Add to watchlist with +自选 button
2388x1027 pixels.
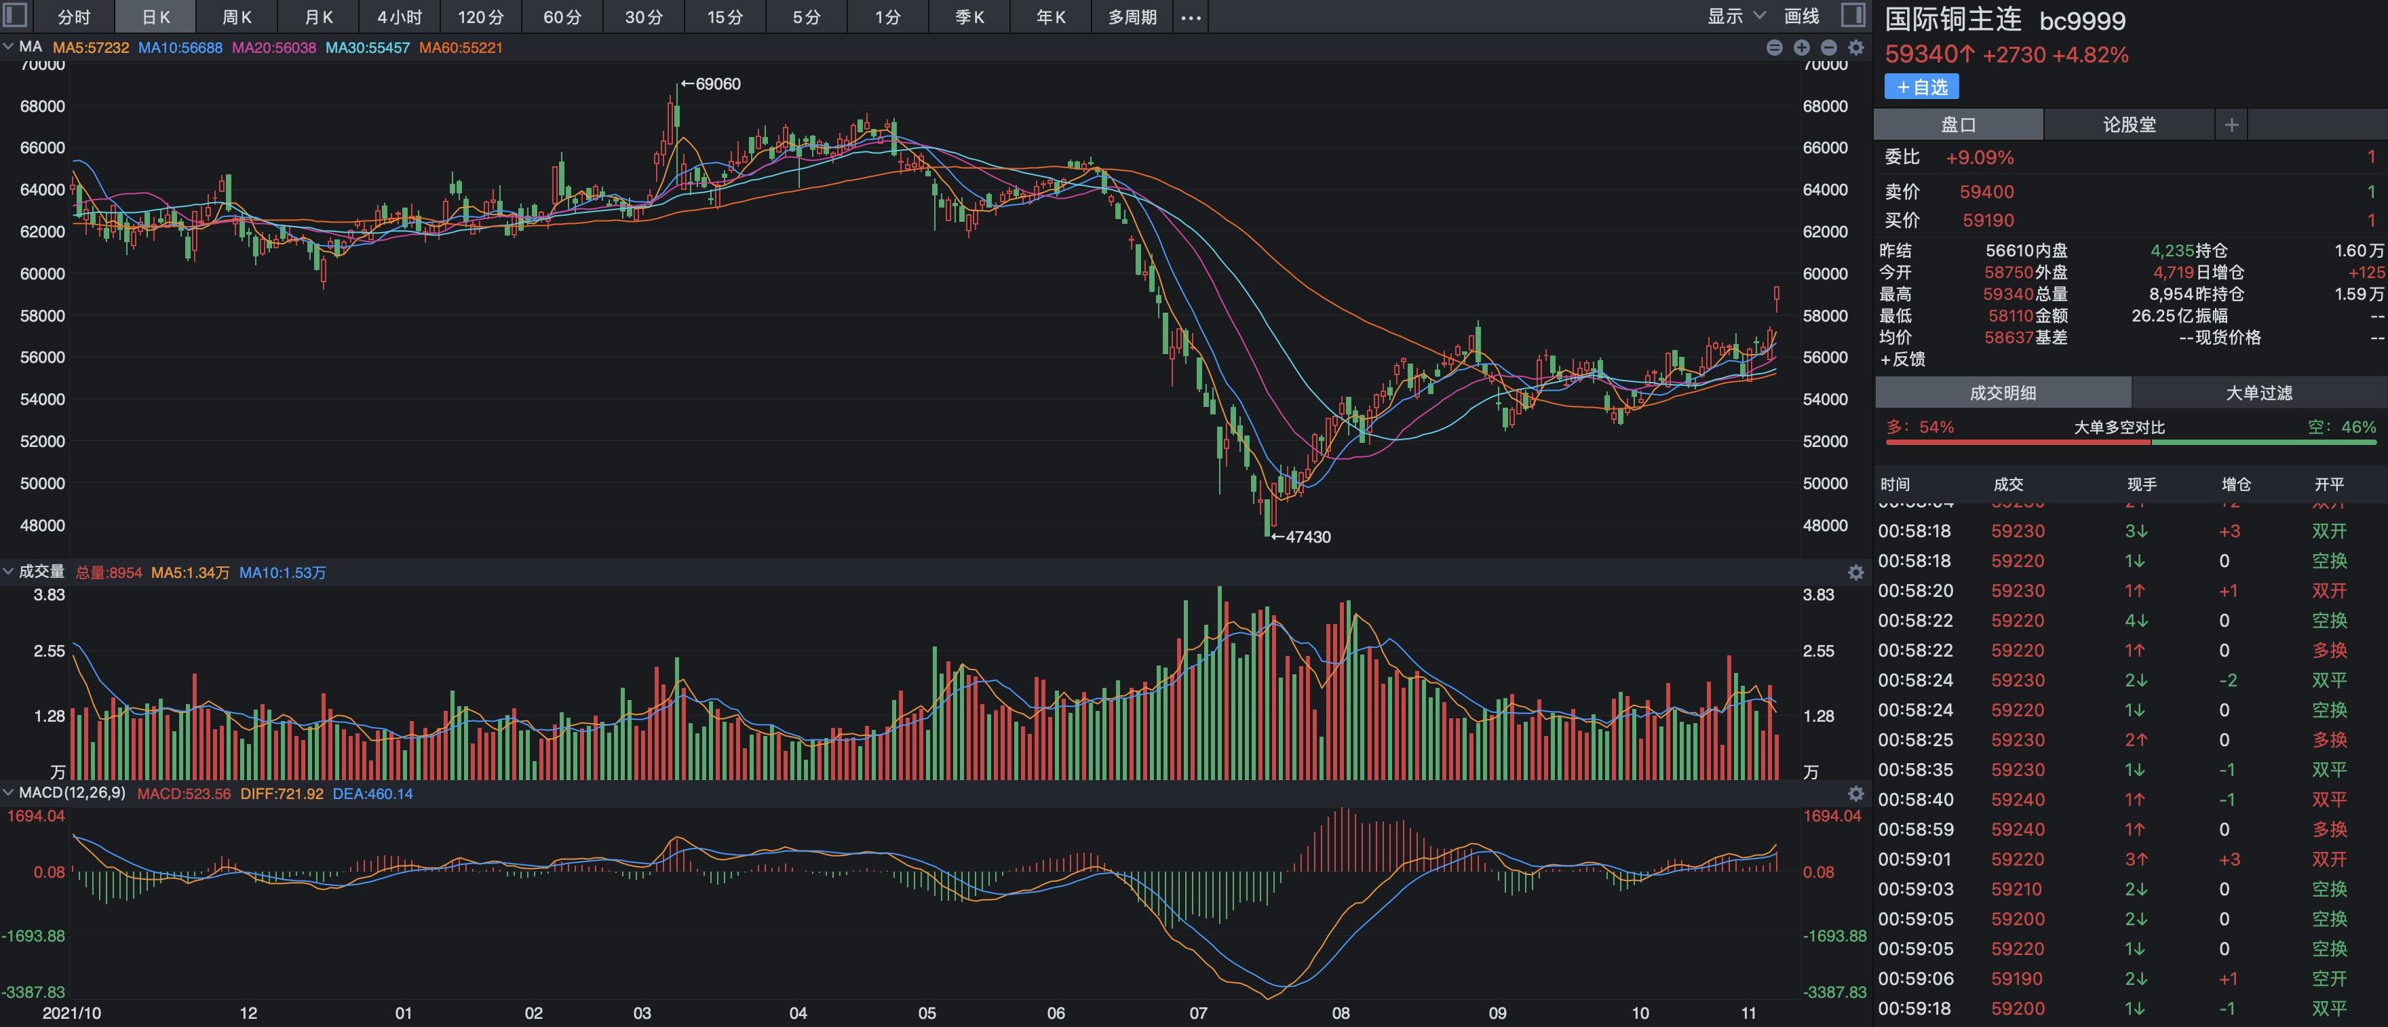[x=1922, y=87]
